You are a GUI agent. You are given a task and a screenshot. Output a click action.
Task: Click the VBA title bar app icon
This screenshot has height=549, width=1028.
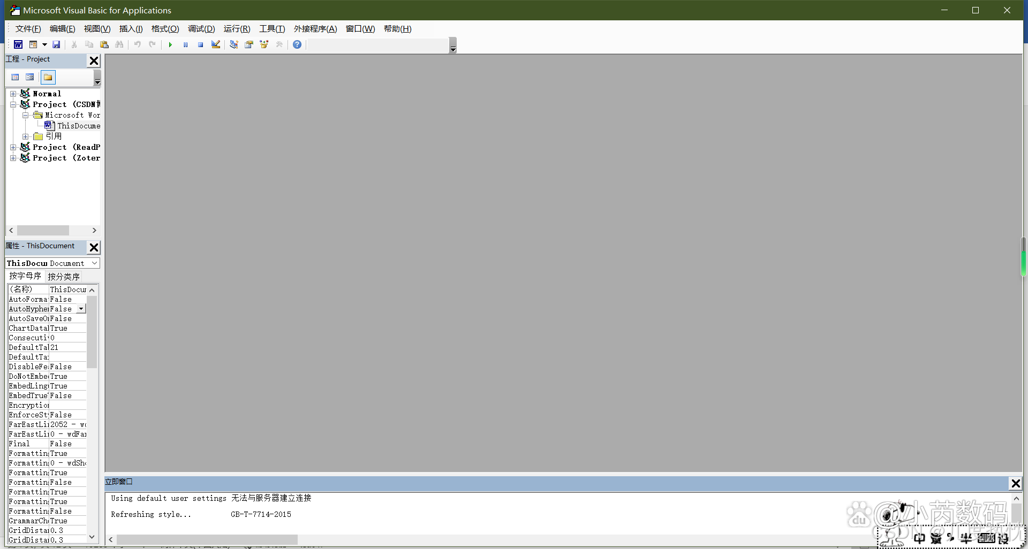15,10
